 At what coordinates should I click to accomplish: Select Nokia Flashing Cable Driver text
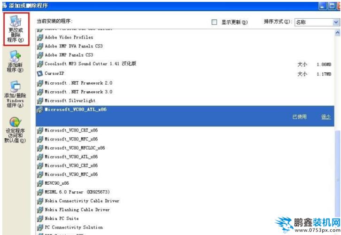click(x=77, y=210)
